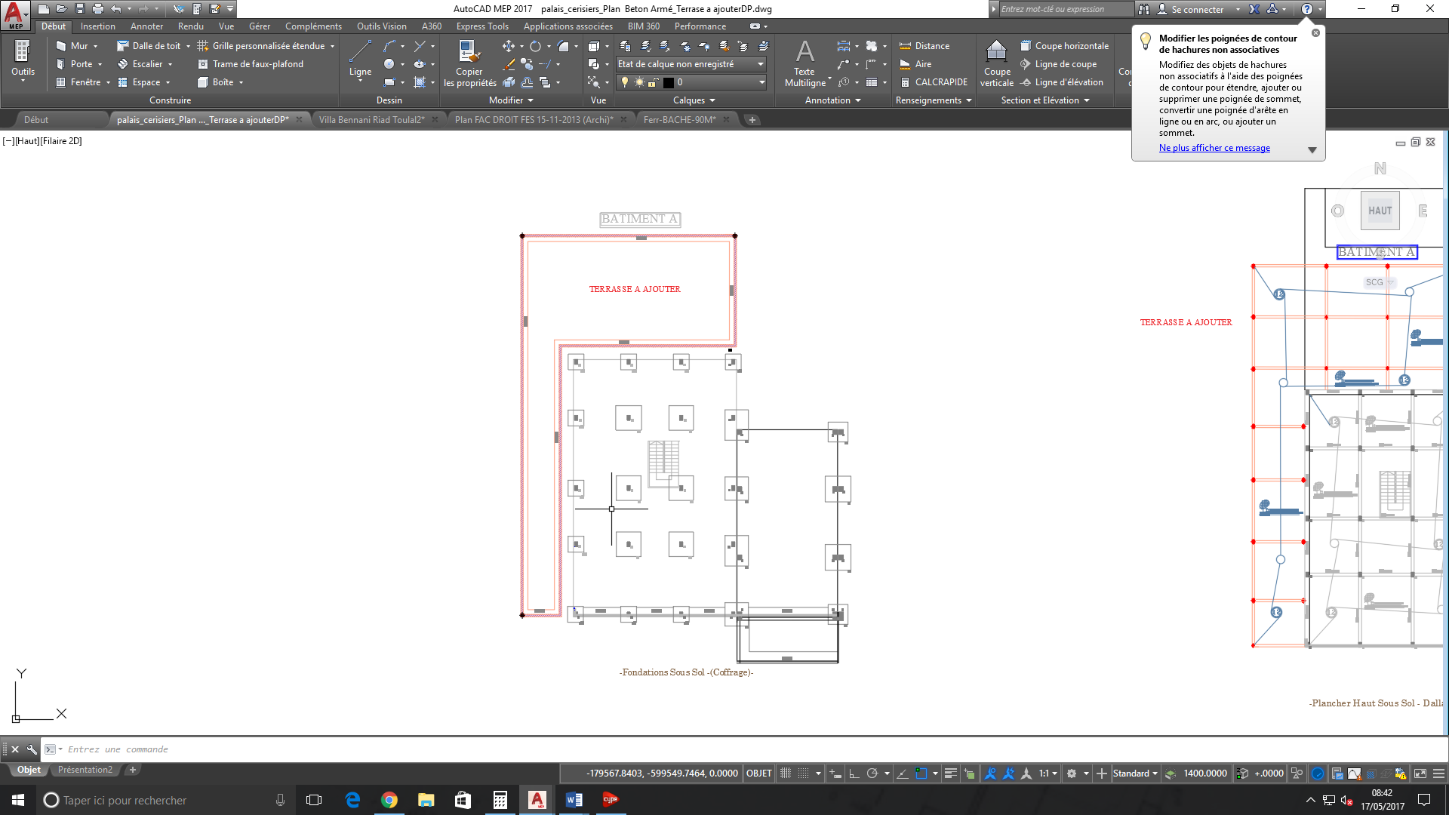Select the Ligne drawing tool
This screenshot has height=815, width=1449.
point(360,59)
